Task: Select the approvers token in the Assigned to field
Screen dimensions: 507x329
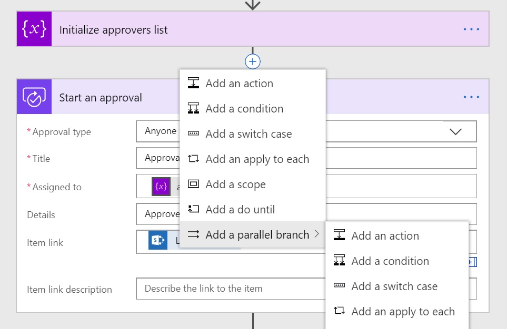Action: 160,187
